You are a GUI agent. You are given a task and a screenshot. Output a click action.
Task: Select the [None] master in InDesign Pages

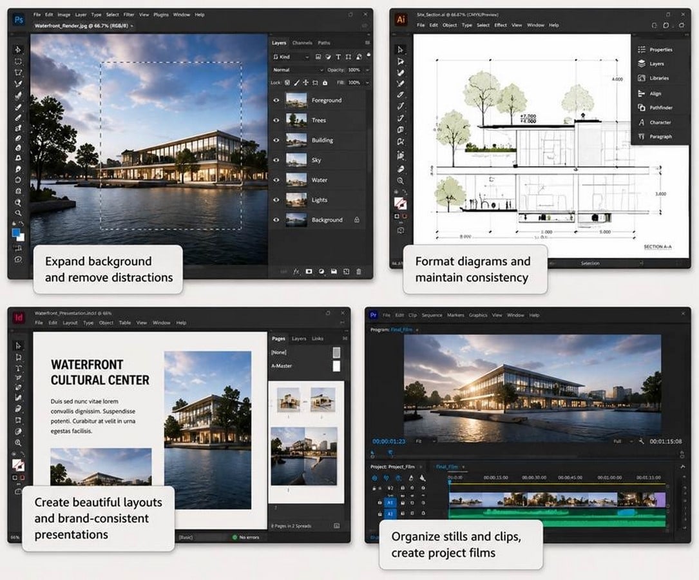(x=305, y=353)
